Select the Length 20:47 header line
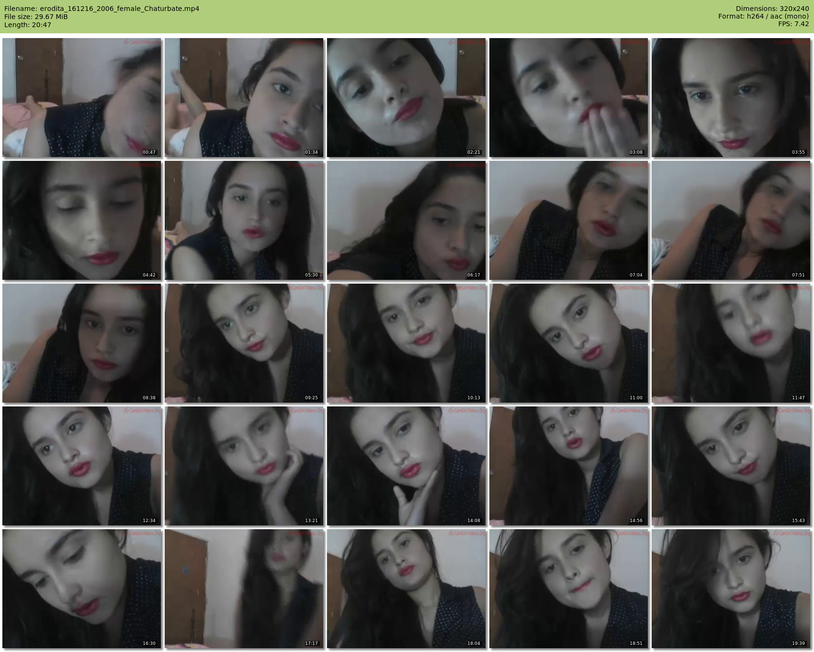 tap(28, 25)
